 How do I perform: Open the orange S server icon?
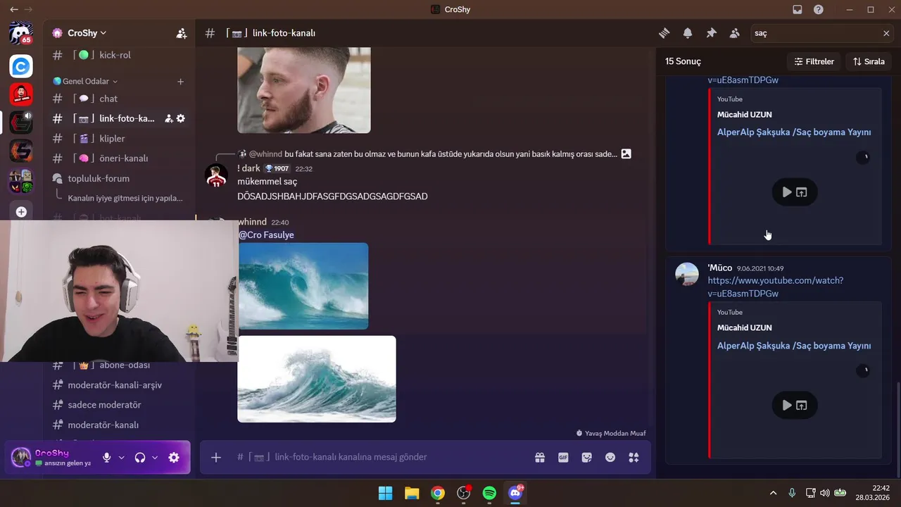(21, 151)
